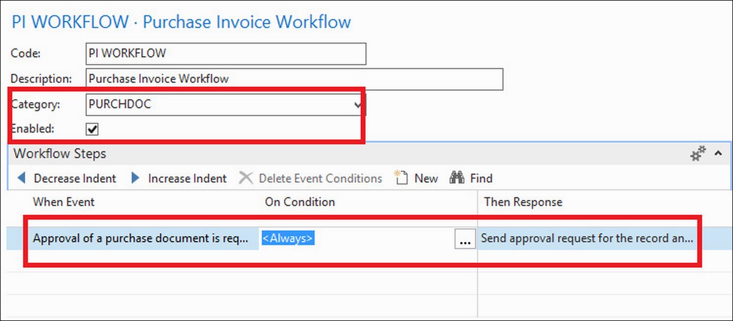Click the Decrease Indent left arrow icon
This screenshot has width=733, height=321.
[22, 178]
